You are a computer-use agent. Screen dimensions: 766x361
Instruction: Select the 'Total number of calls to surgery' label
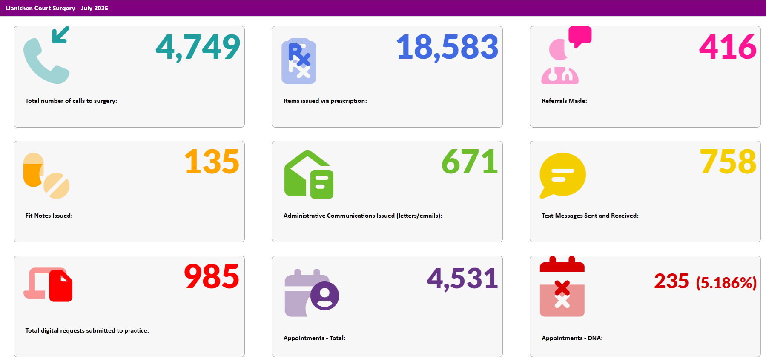(71, 101)
